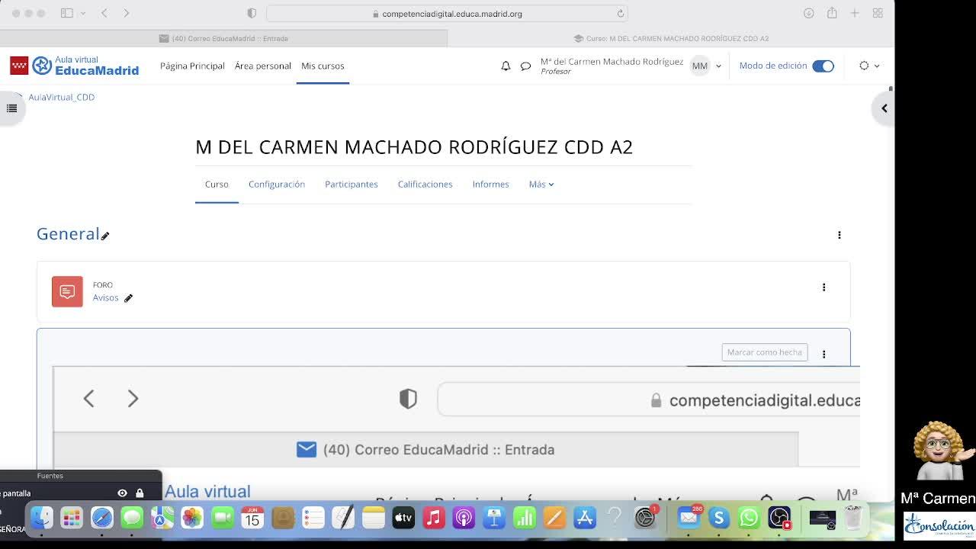Viewport: 976px width, 549px height.
Task: Open the messaging chat bubble icon
Action: click(525, 66)
